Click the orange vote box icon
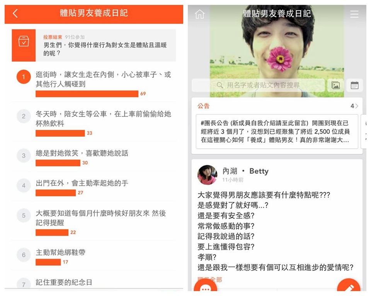The width and height of the screenshot is (371, 296). [x=24, y=45]
